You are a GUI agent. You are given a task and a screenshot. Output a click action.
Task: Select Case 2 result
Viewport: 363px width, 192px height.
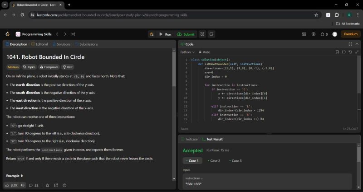pos(214,161)
